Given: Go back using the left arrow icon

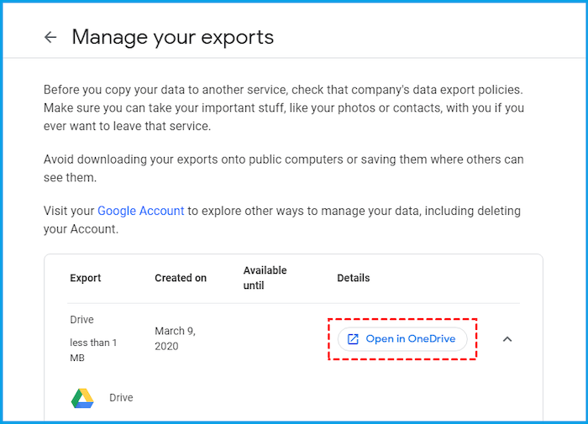Looking at the screenshot, I should [x=50, y=37].
